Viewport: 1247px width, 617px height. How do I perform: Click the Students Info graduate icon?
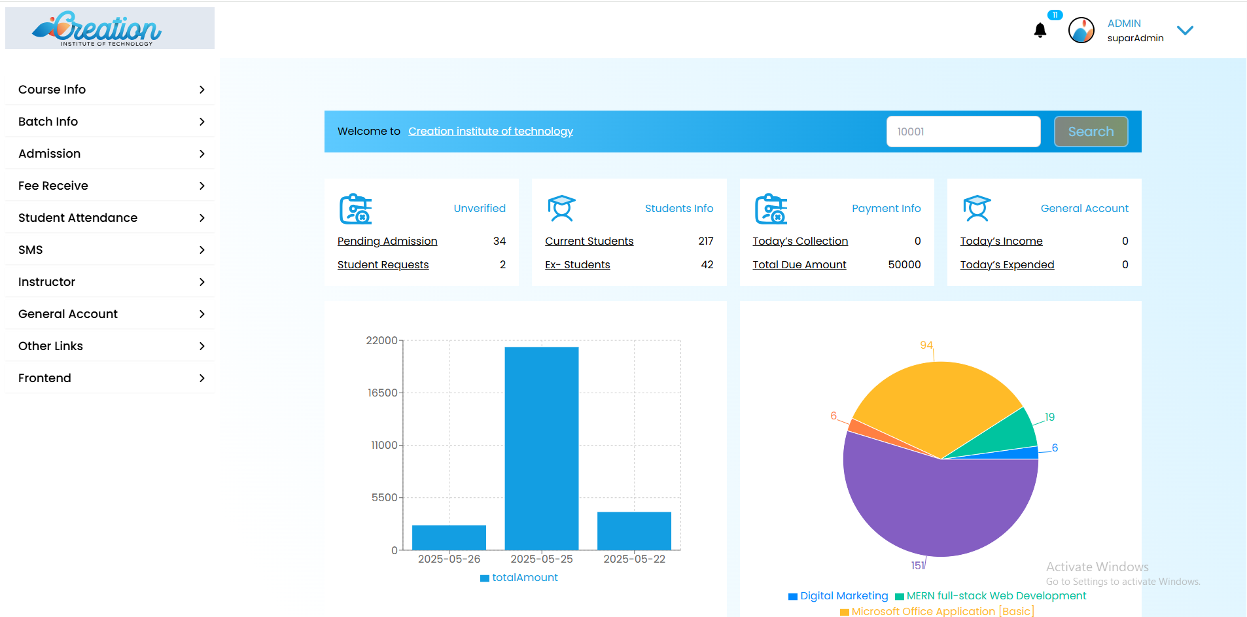click(x=561, y=208)
